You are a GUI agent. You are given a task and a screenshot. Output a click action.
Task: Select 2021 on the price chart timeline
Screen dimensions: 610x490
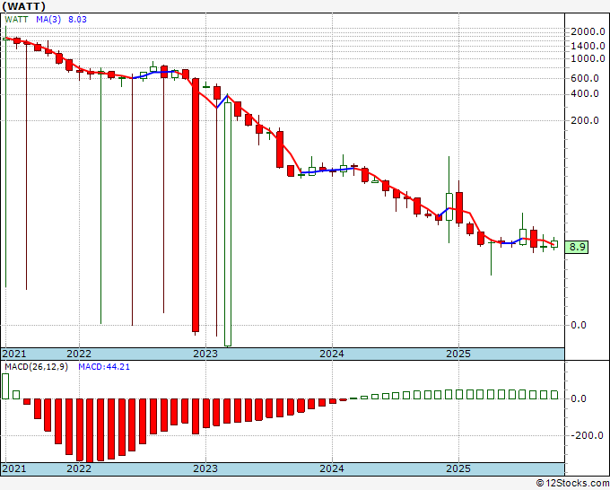(14, 354)
